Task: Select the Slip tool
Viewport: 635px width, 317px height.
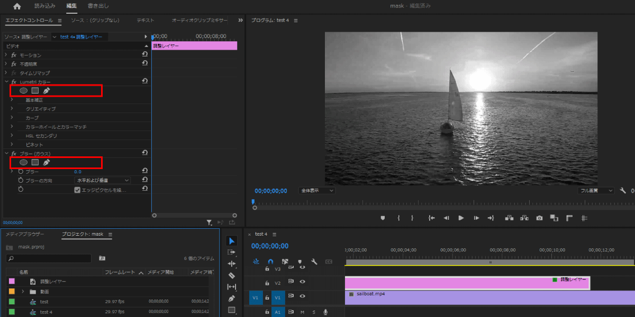Action: [x=231, y=287]
